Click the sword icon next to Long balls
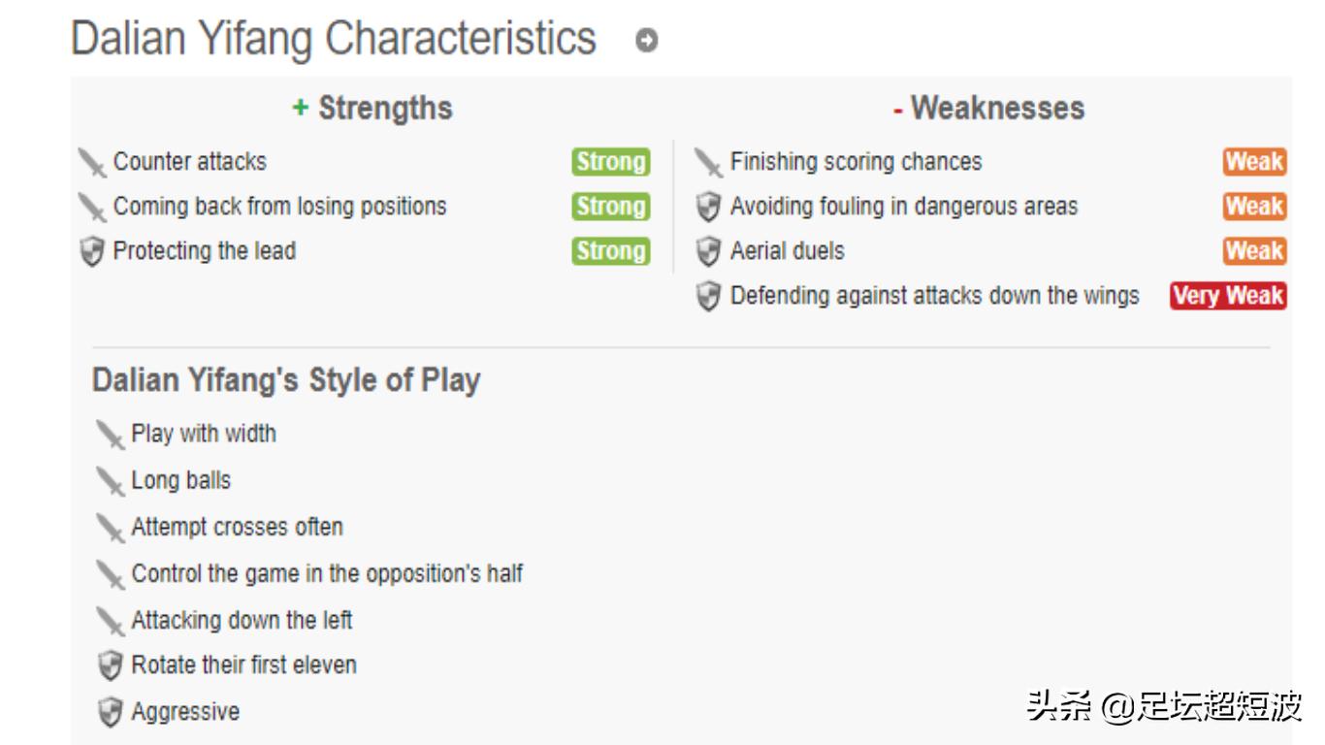Screen dimensions: 1325x745 [x=110, y=482]
